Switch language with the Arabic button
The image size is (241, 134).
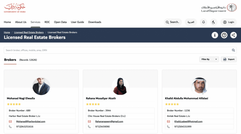coord(191,22)
